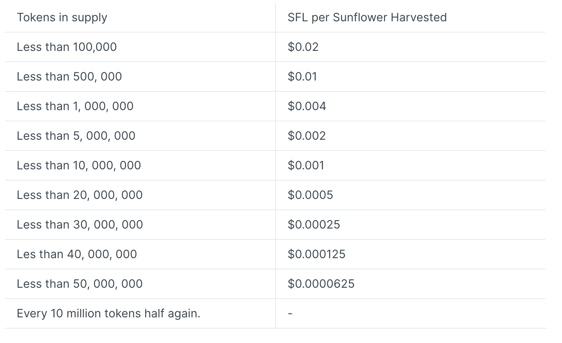This screenshot has width=562, height=343.
Task: Select the $0.0005 value
Action: click(310, 195)
